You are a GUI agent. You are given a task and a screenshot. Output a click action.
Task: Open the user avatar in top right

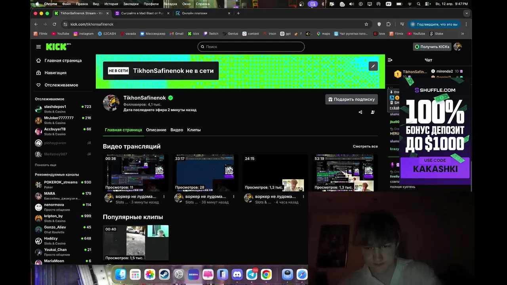457,47
